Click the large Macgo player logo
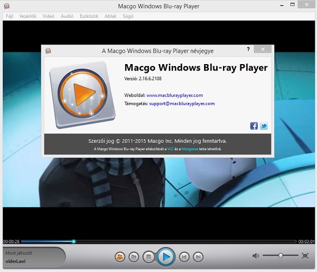 click(x=82, y=95)
